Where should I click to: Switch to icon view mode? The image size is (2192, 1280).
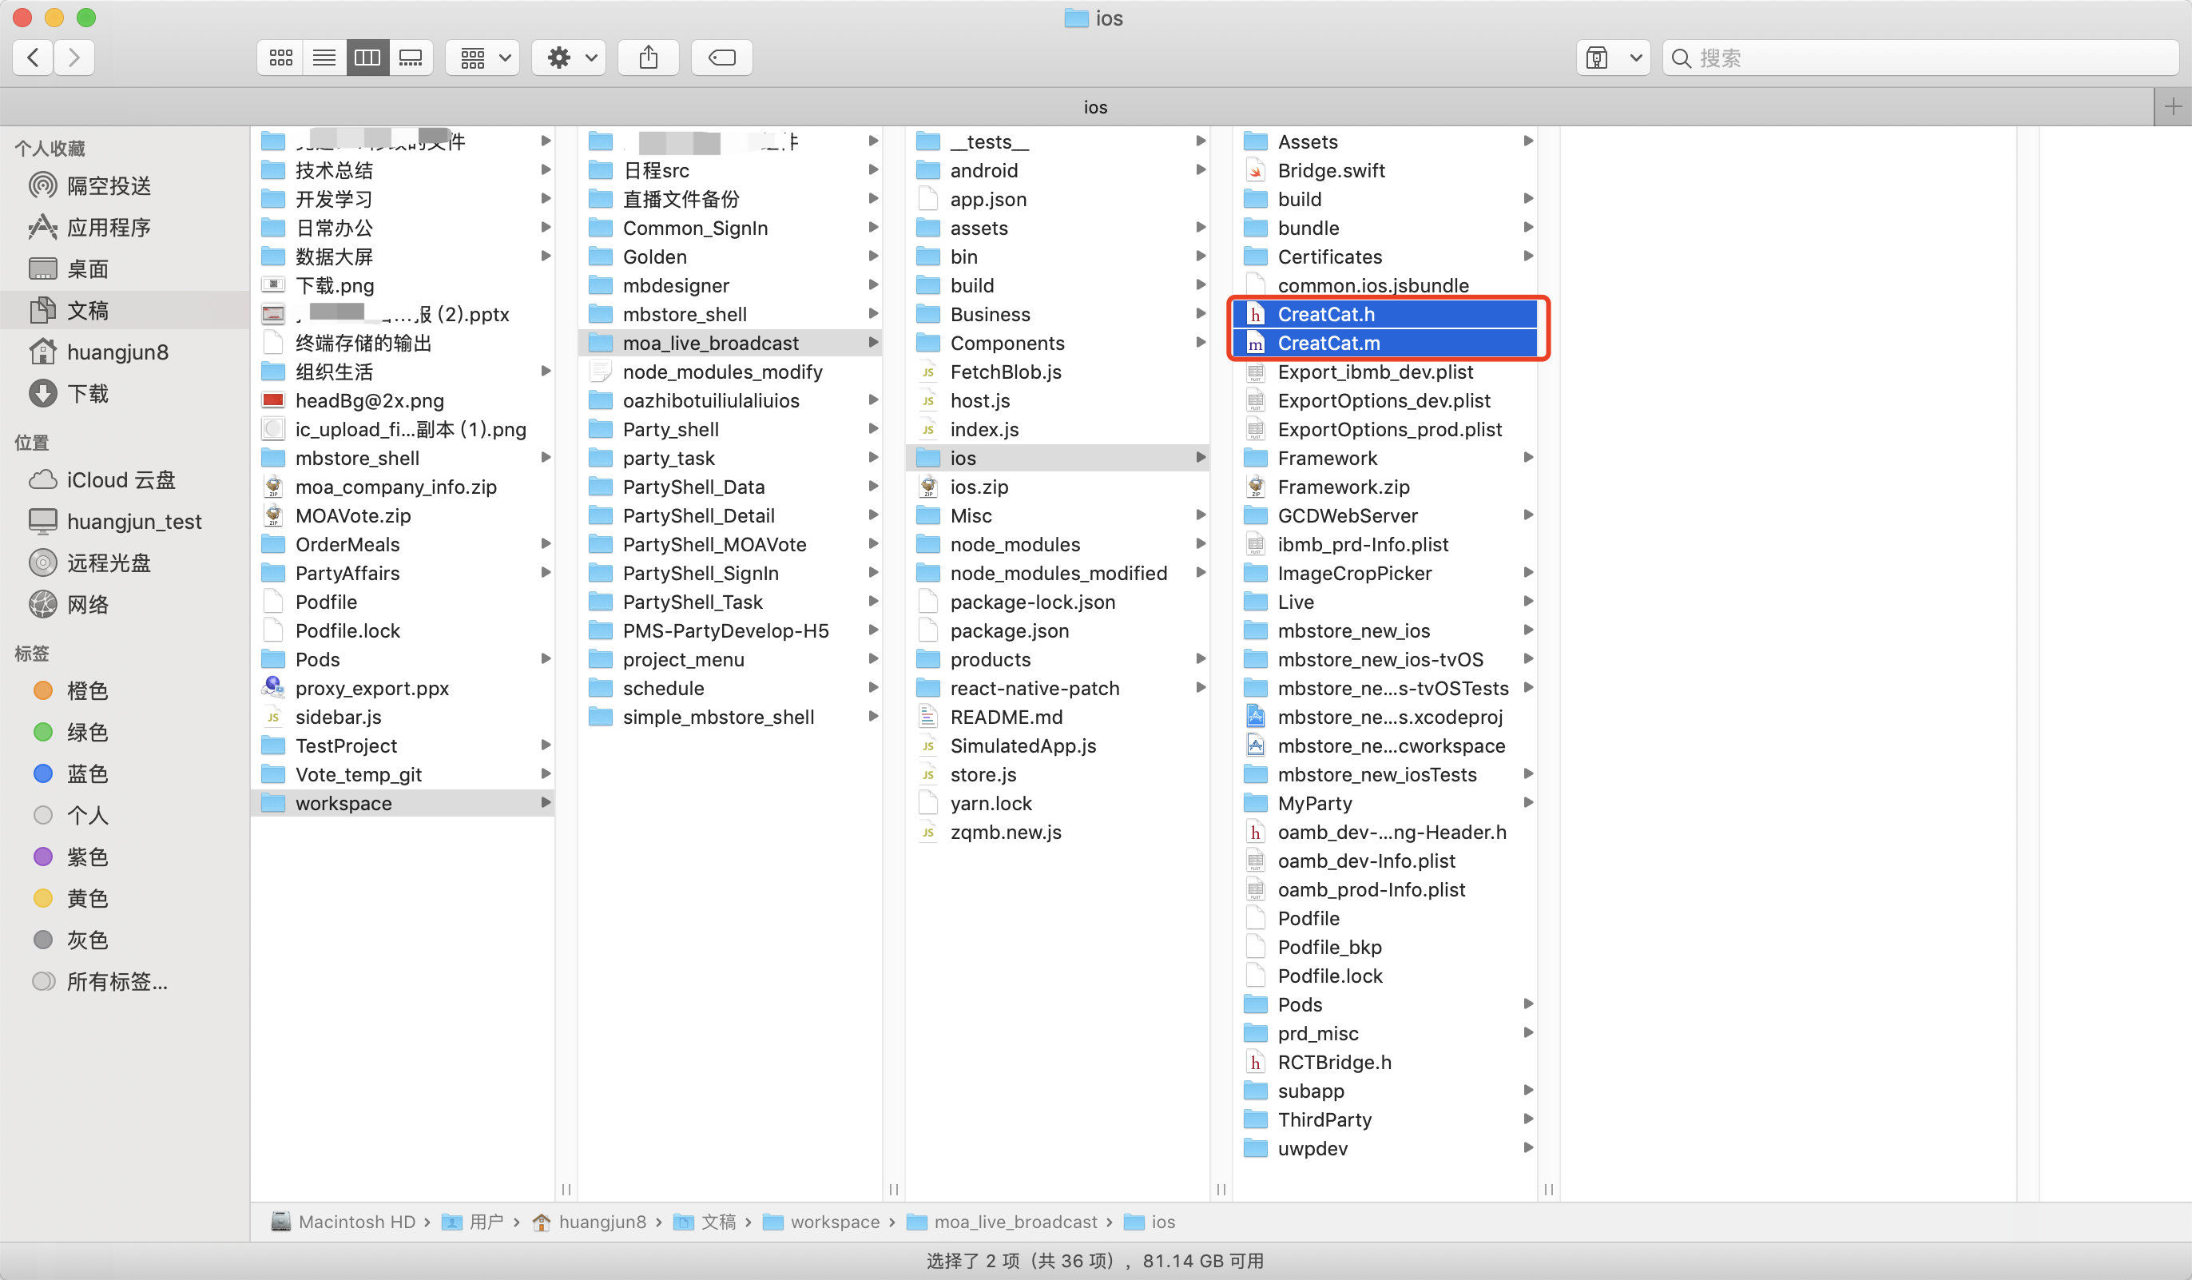[x=280, y=58]
